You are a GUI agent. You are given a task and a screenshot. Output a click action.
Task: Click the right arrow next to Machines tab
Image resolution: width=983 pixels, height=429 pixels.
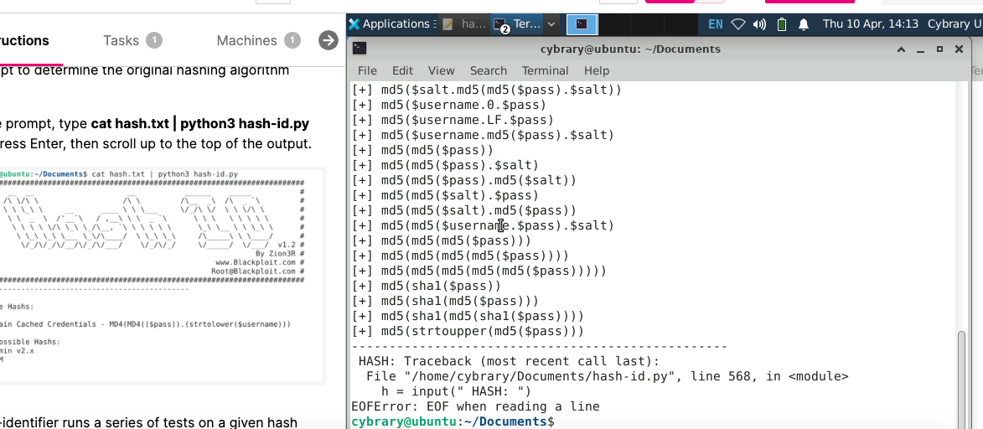[329, 40]
